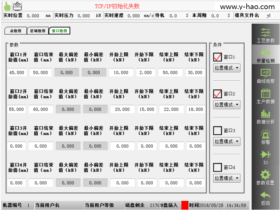This screenshot has height=210, width=280.
Task: Click the red U盘插入 status indicator
Action: coord(185,205)
